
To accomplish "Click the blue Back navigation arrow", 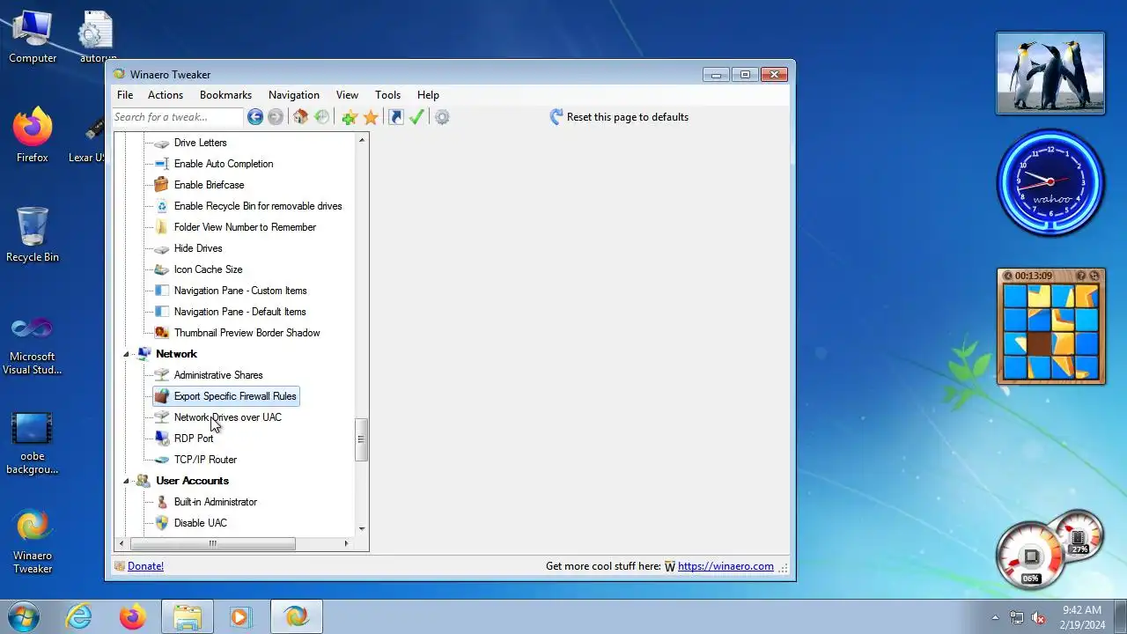I will click(x=255, y=117).
